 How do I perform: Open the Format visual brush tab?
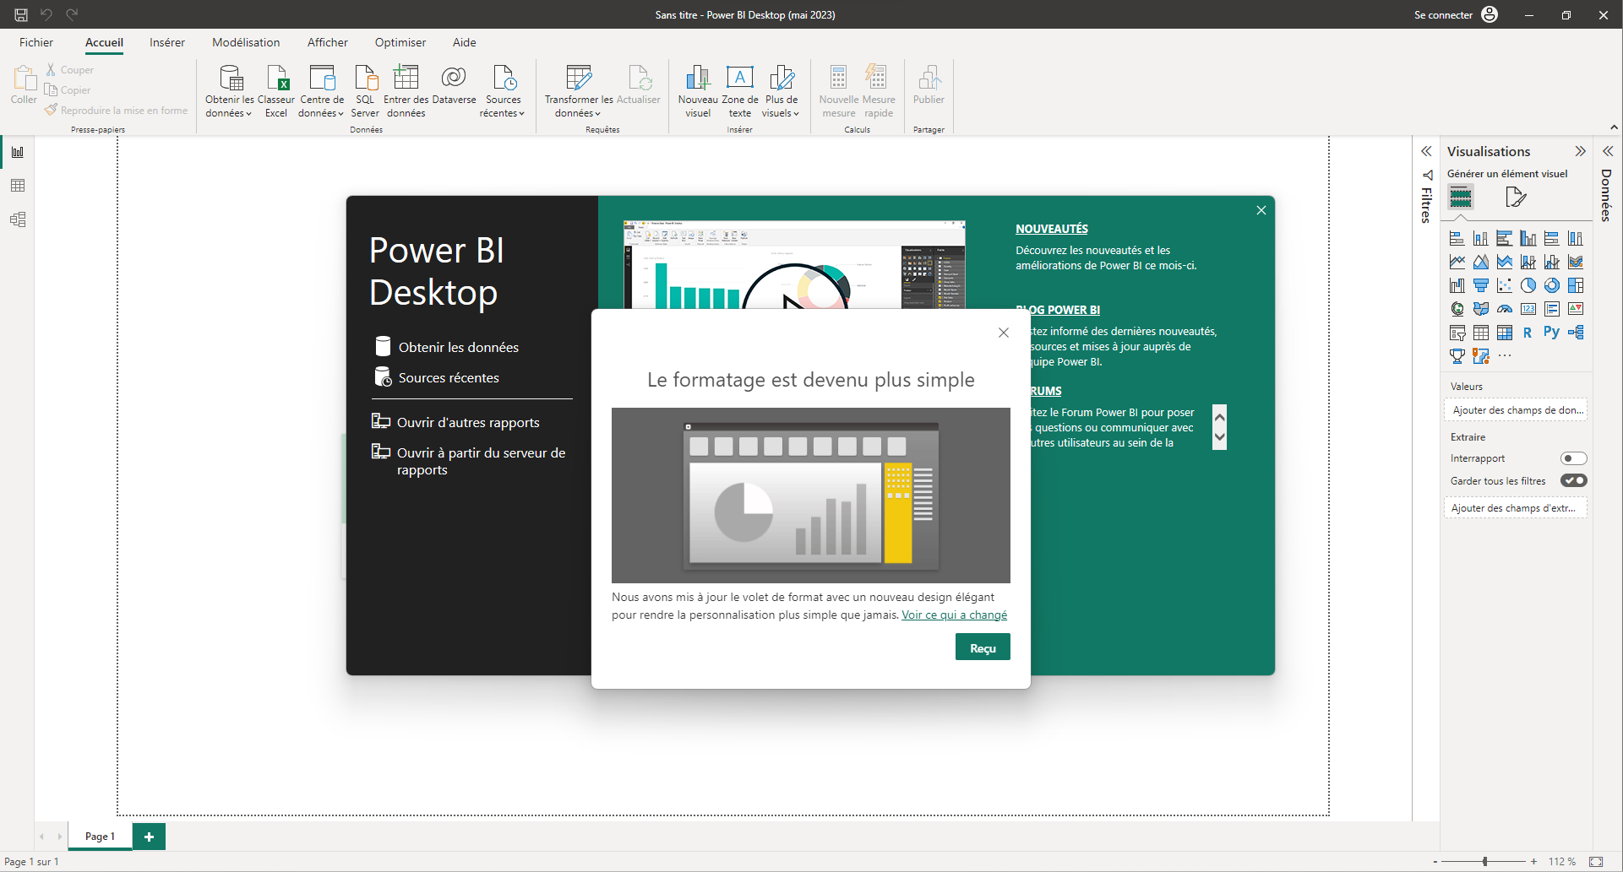[1516, 198]
